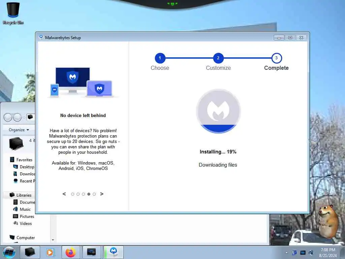
Task: Select Downloads in Explorer sidebar
Action: click(24, 174)
